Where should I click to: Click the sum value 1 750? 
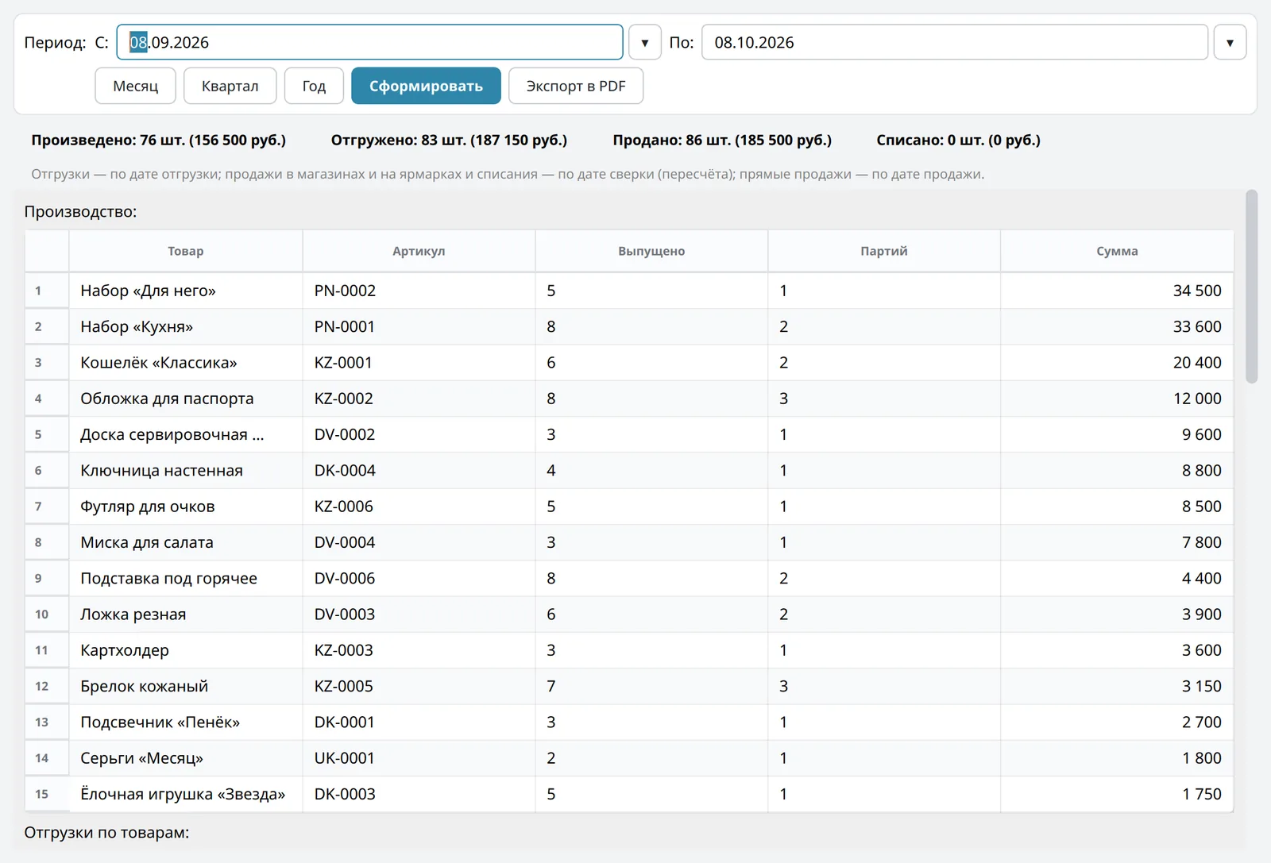[x=1202, y=794]
